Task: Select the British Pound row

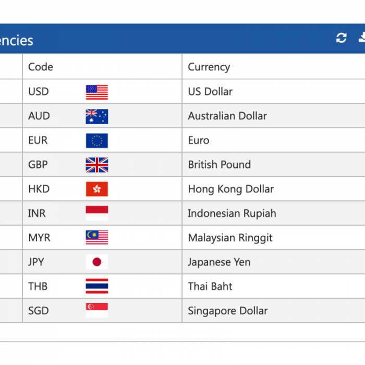Action: coord(182,165)
